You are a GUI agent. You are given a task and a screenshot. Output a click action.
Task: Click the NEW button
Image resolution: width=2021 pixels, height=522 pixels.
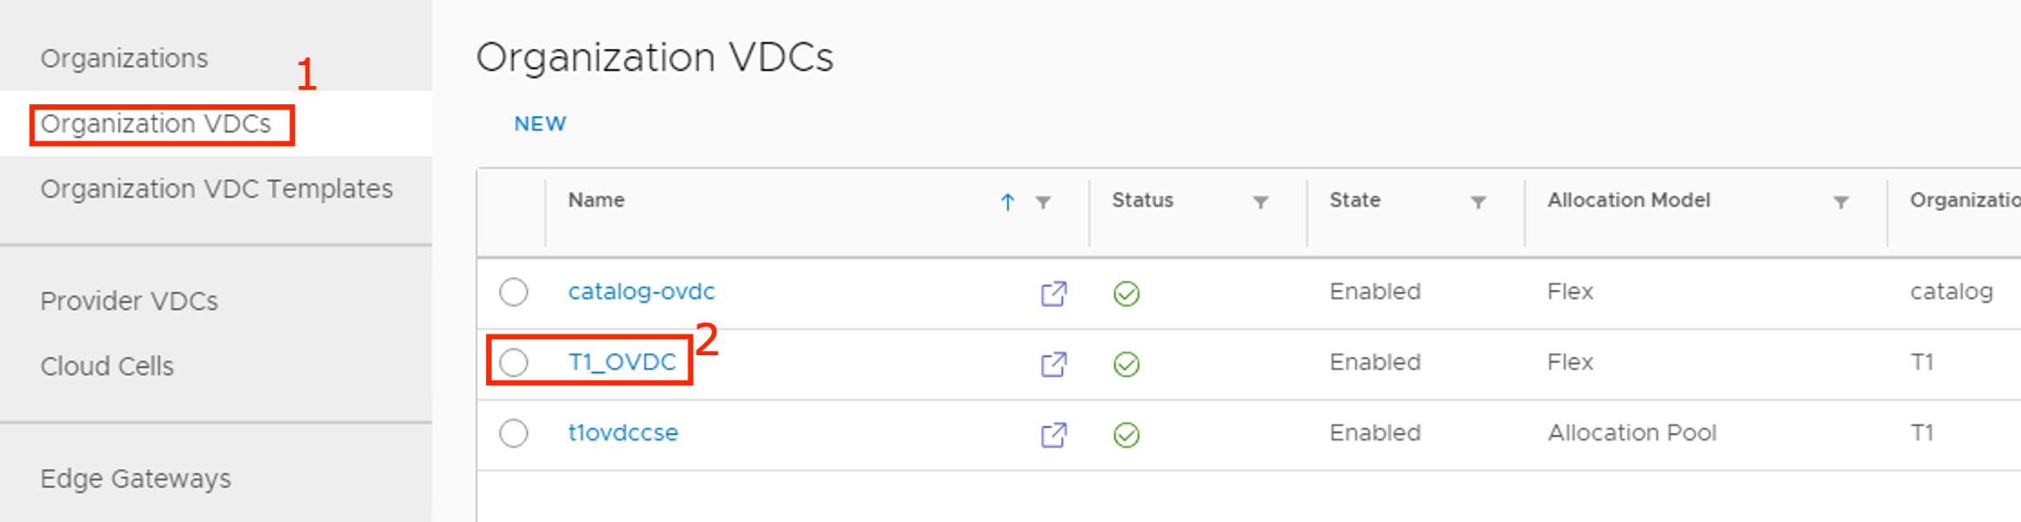click(x=540, y=124)
